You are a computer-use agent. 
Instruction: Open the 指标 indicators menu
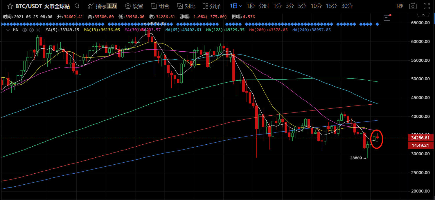coord(97,6)
